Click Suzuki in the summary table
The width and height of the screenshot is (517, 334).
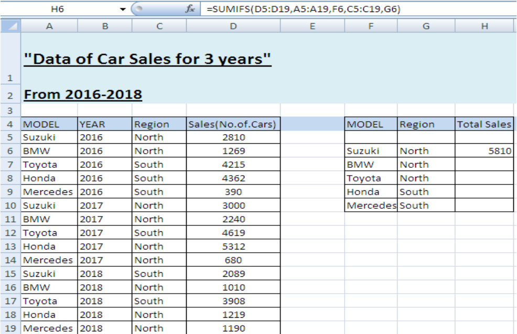point(371,151)
